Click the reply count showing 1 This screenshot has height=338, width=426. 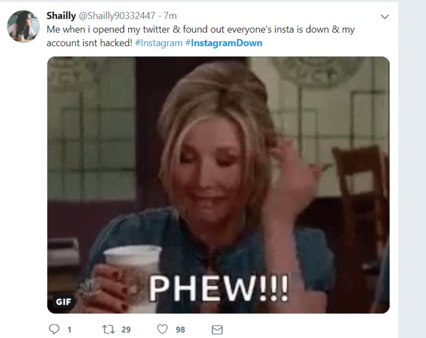click(x=69, y=330)
